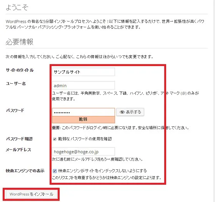The image size is (215, 202).
Task: Click the パスワード label
Action: tap(15, 110)
